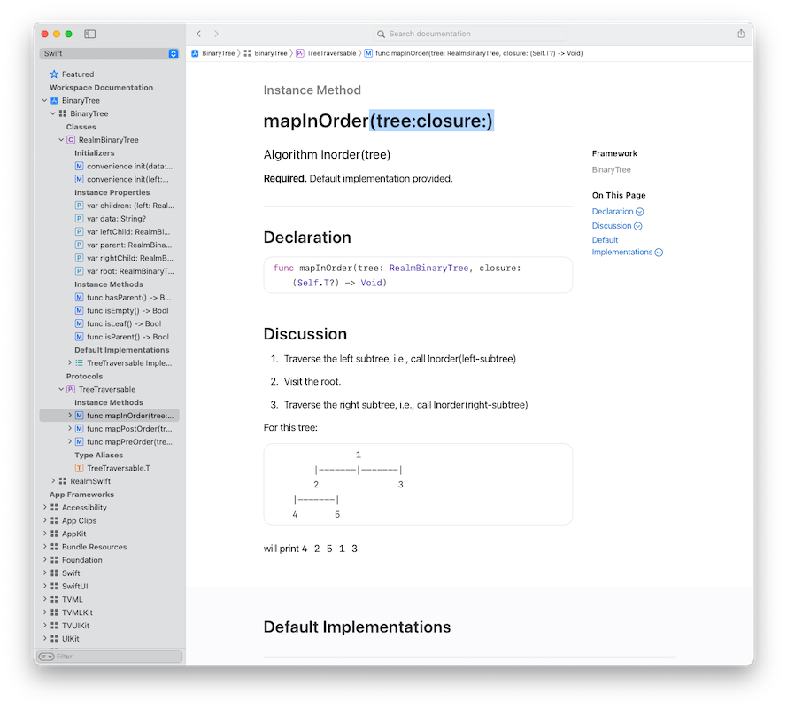Open TVUIKit framework
The image size is (787, 709).
pos(76,626)
